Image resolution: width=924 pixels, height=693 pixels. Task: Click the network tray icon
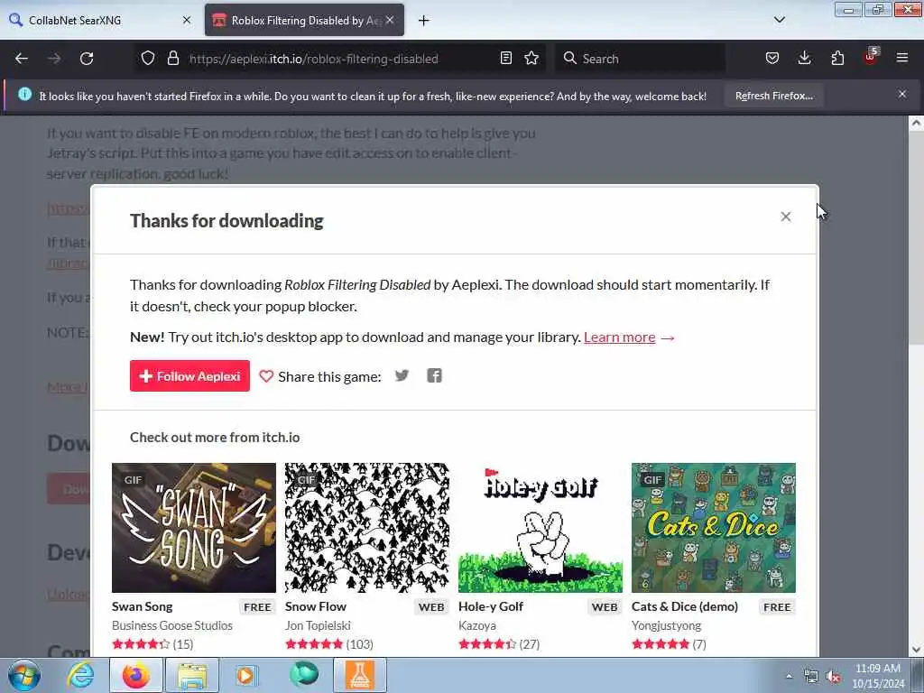(811, 677)
